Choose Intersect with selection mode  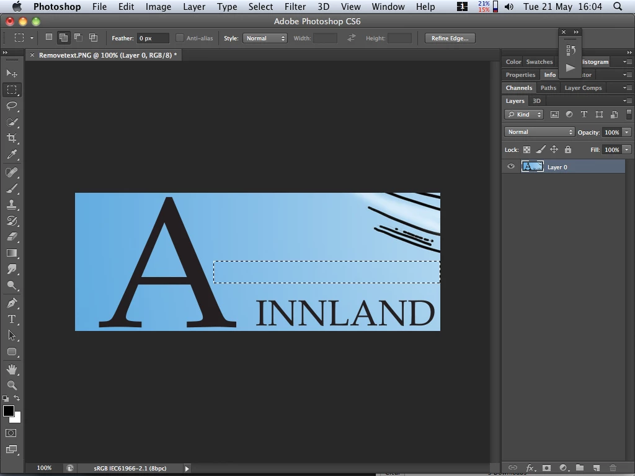(93, 37)
